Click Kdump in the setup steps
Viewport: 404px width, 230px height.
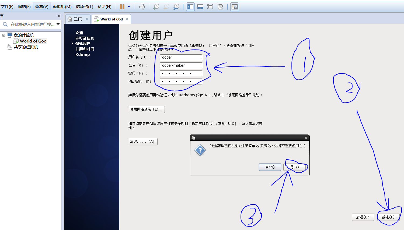[83, 54]
